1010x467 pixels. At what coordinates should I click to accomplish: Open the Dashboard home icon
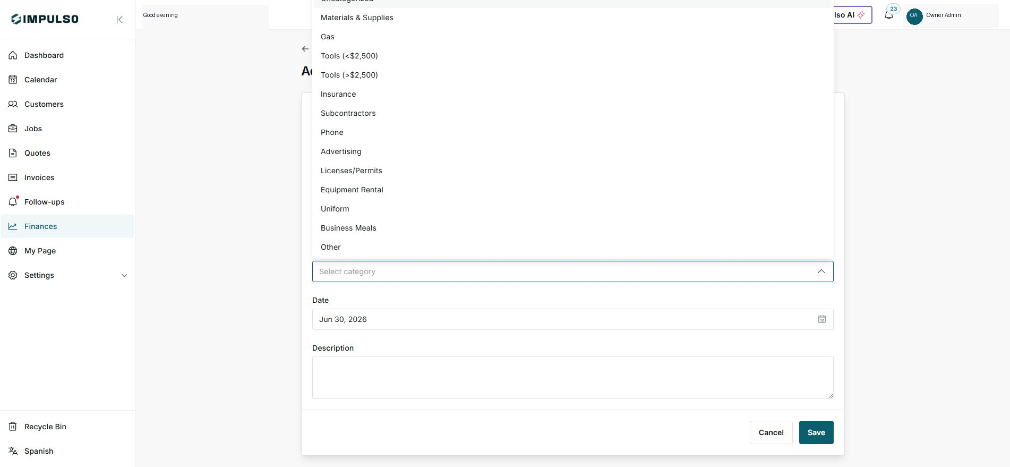[13, 55]
